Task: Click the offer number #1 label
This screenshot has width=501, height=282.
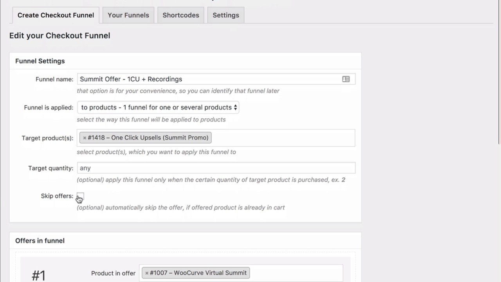Action: point(39,275)
